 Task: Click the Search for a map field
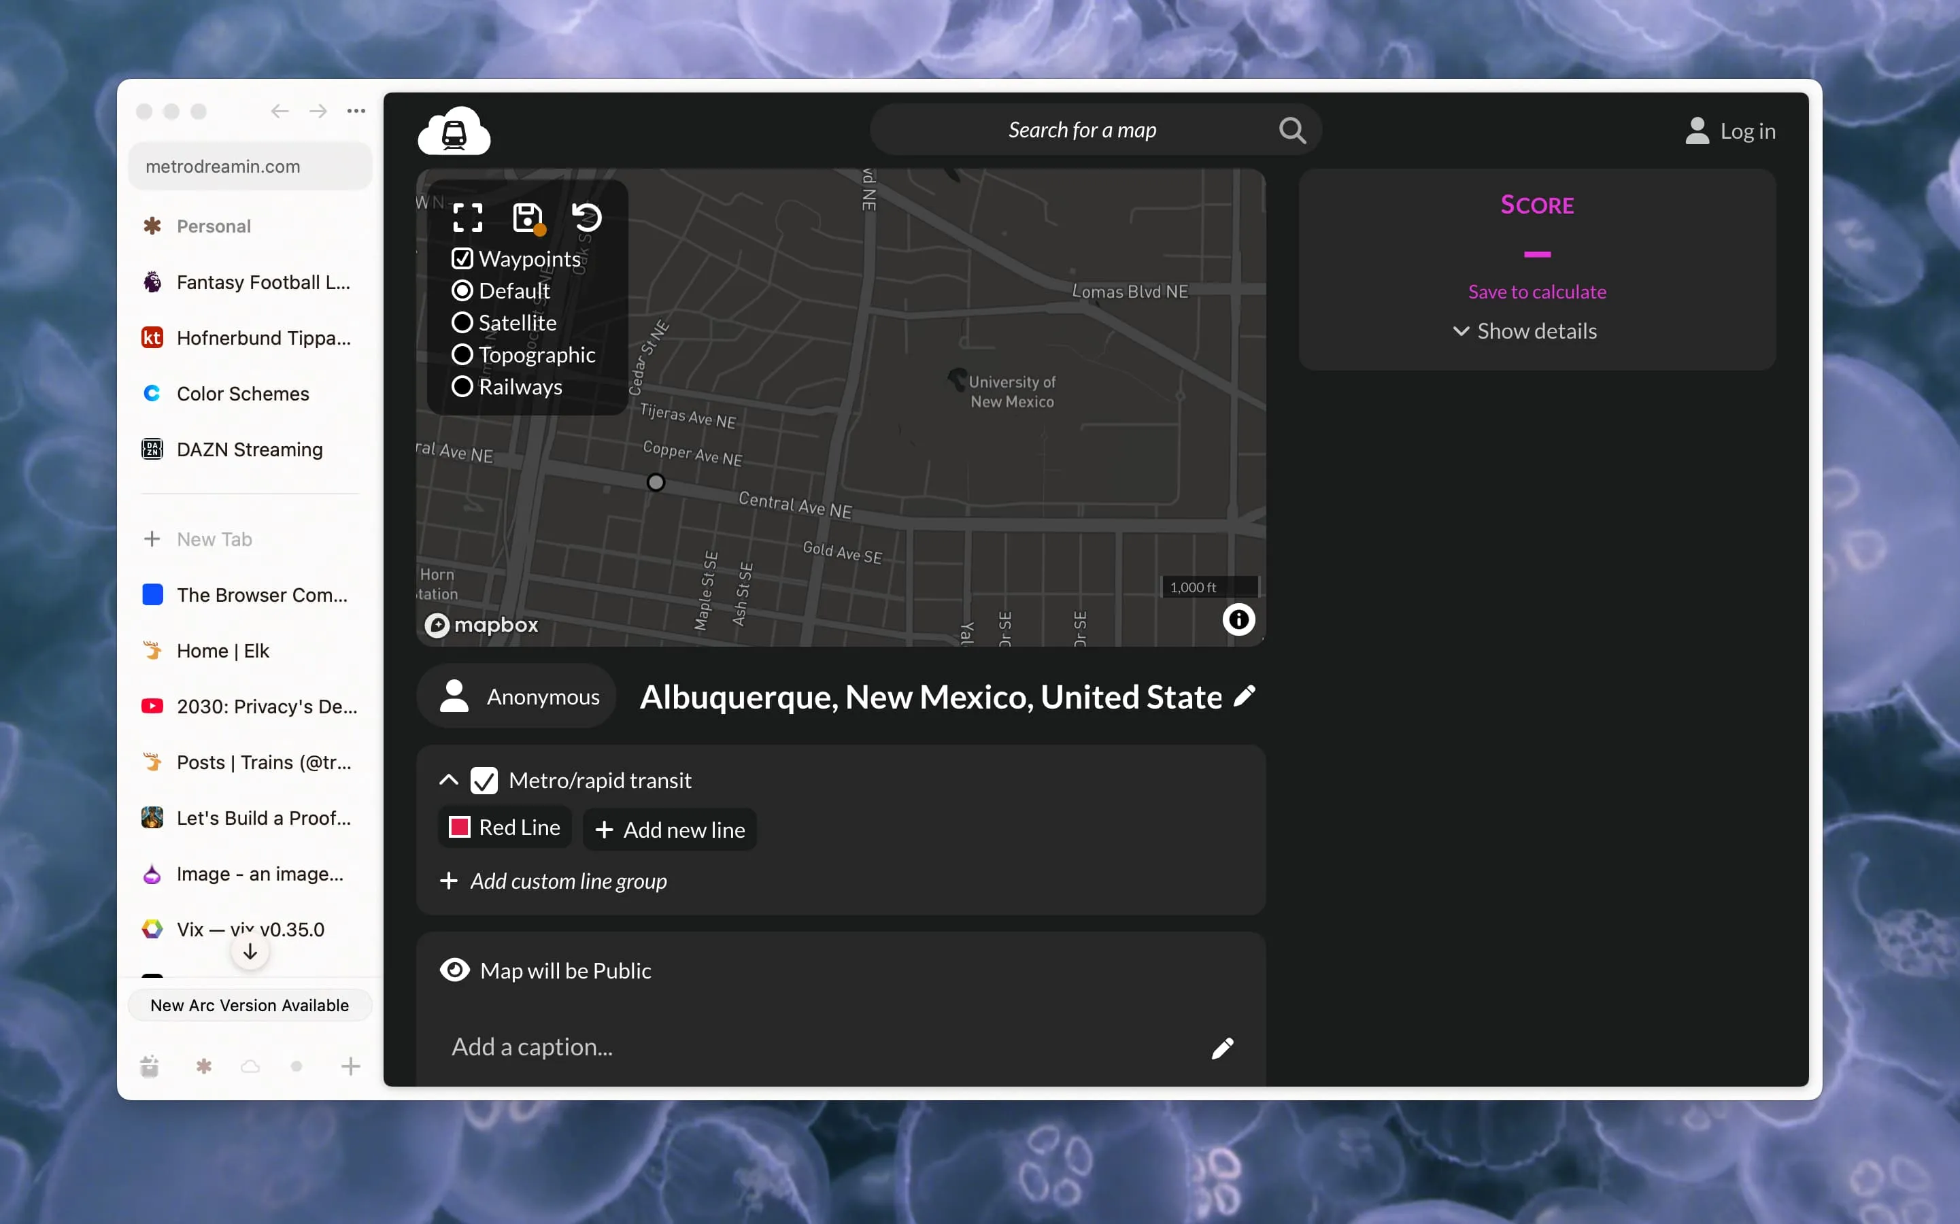pos(1081,131)
